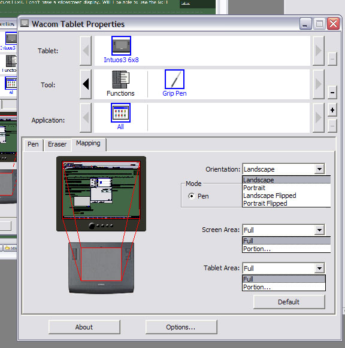Click right scroll arrow in Application row

[x=318, y=118]
